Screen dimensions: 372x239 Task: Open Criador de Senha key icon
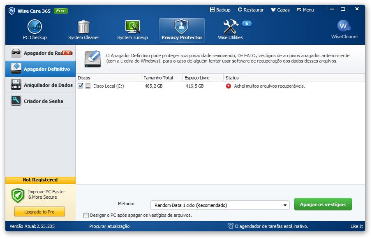coord(16,101)
